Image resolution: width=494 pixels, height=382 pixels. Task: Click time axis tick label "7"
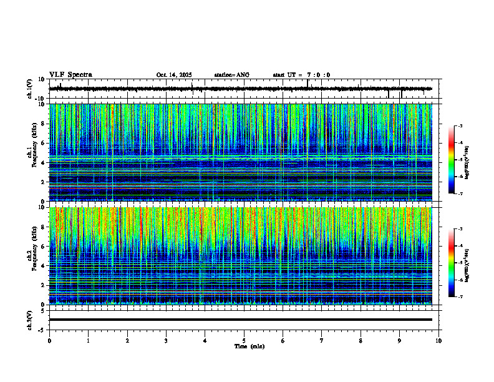pyautogui.click(x=322, y=341)
